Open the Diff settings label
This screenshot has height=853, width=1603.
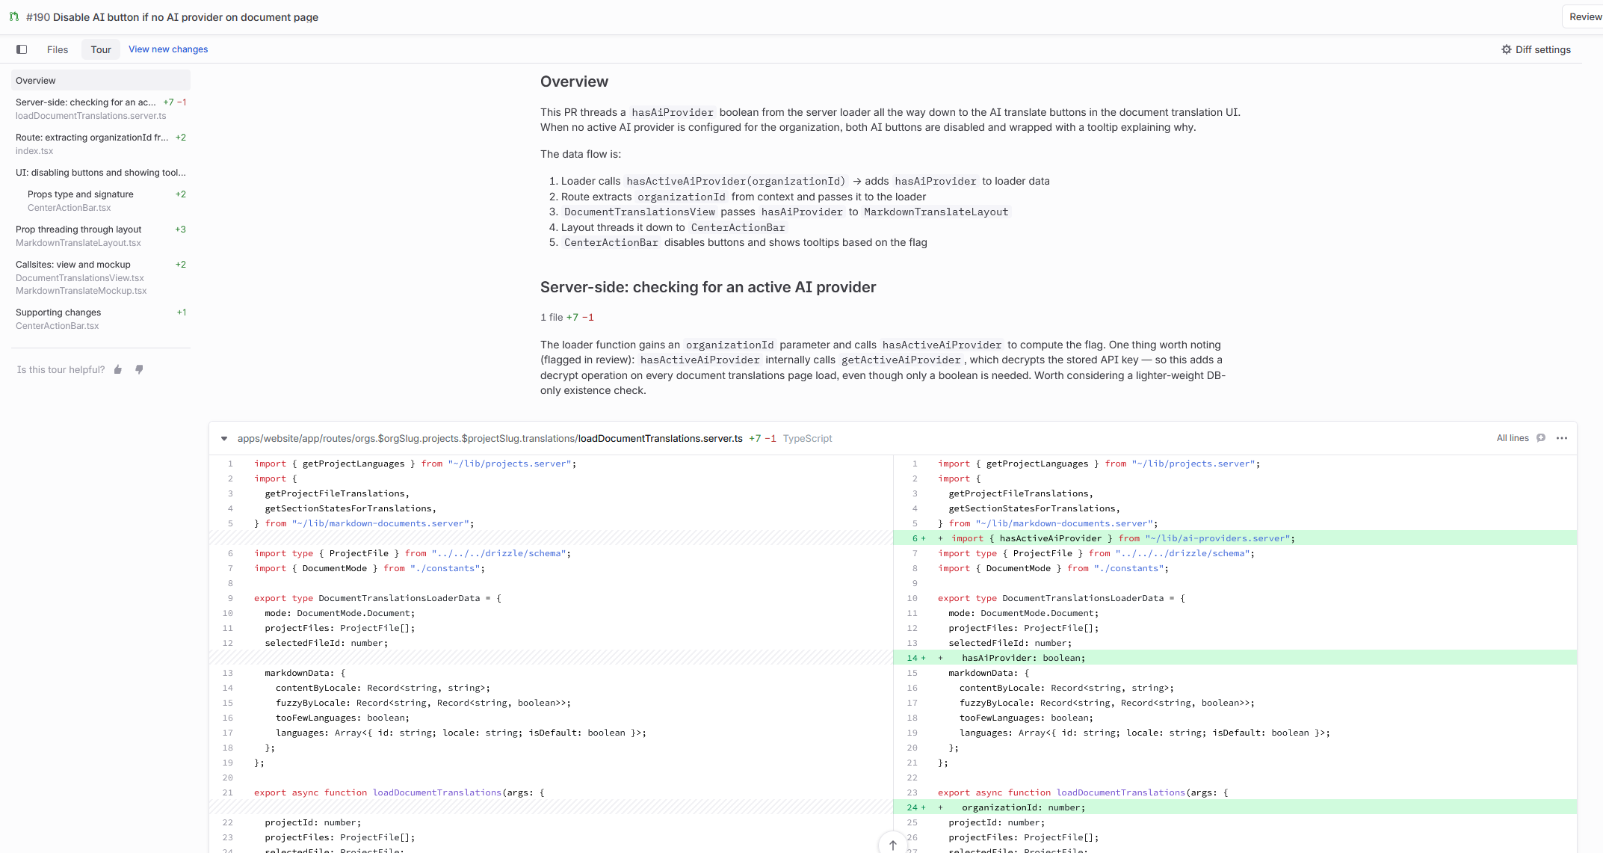pyautogui.click(x=1543, y=49)
